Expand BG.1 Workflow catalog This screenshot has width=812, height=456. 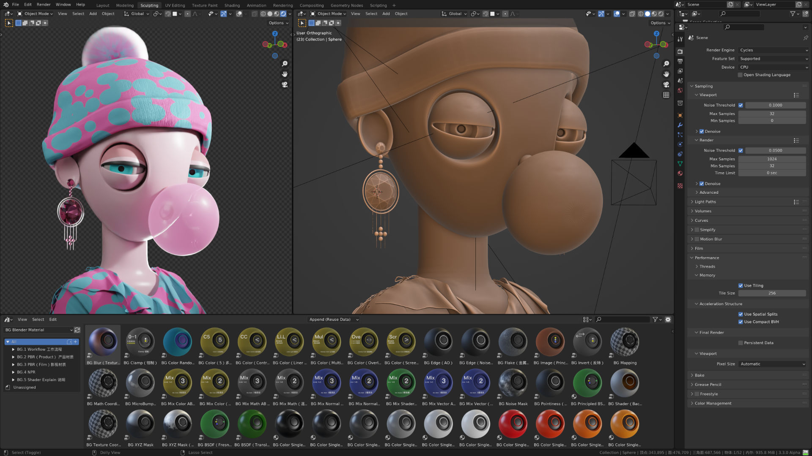pyautogui.click(x=13, y=350)
